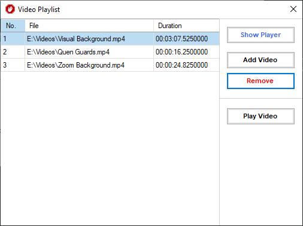Remove the selected video with Remove button
Viewport: 303px width, 226px height.
click(260, 81)
